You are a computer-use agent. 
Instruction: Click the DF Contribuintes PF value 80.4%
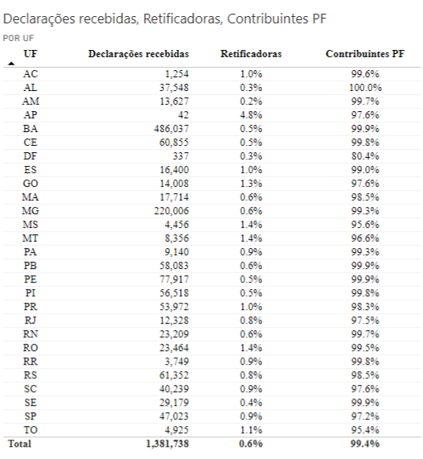(x=365, y=156)
